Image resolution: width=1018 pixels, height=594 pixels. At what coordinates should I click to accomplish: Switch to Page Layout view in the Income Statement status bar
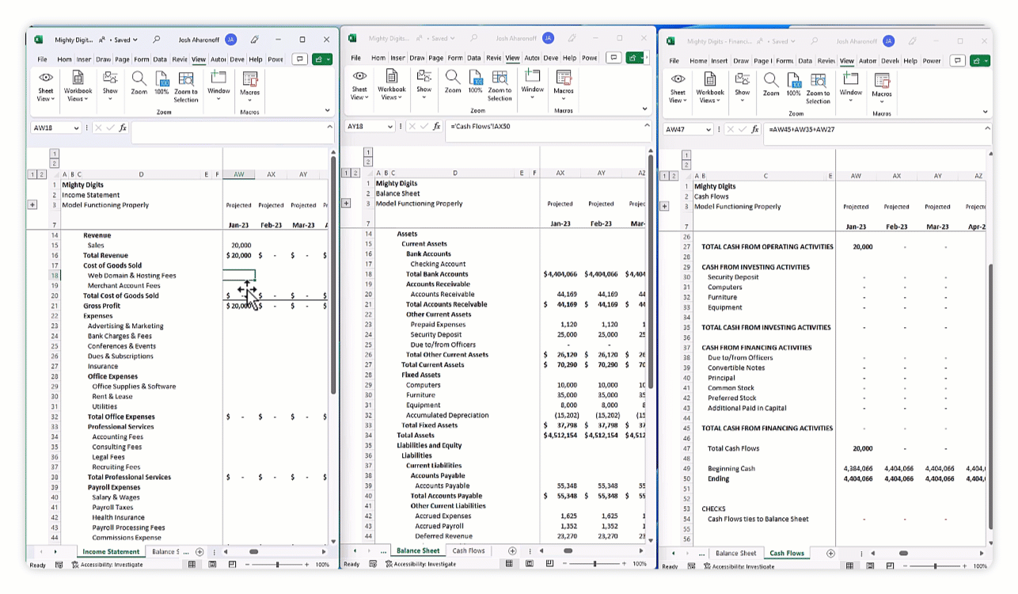pos(212,565)
